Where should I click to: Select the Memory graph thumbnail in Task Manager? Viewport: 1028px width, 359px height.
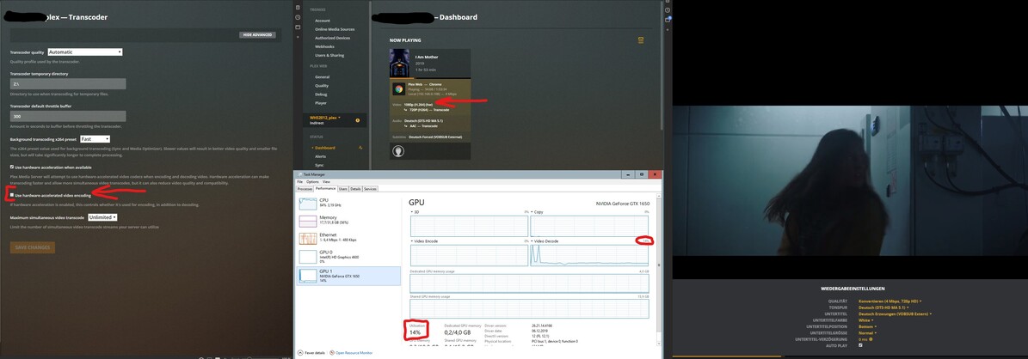click(307, 221)
